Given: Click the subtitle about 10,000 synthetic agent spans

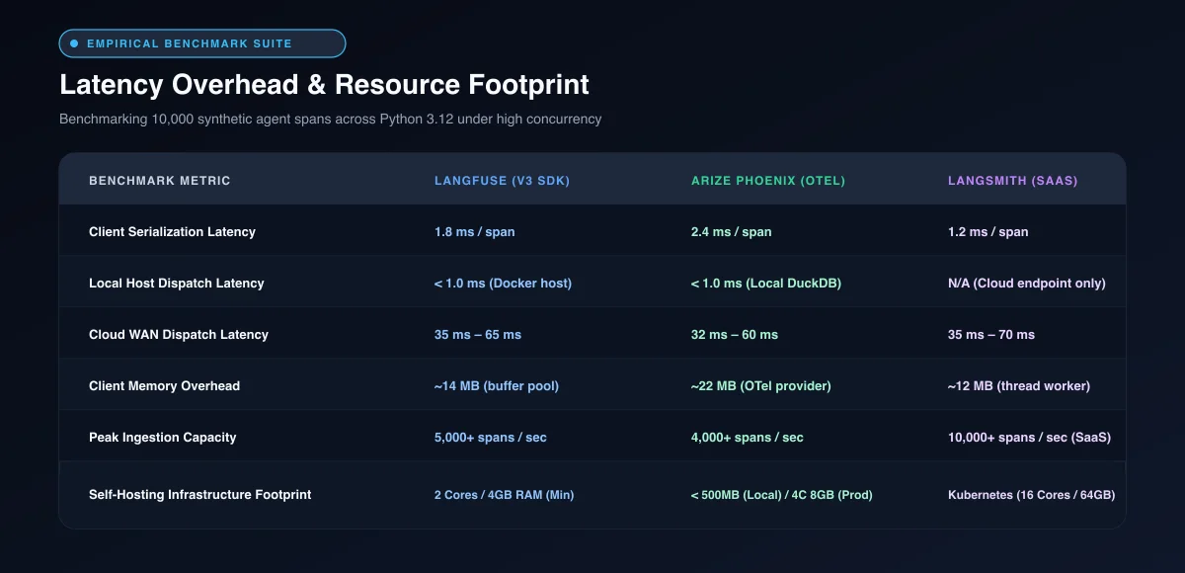Looking at the screenshot, I should 330,120.
